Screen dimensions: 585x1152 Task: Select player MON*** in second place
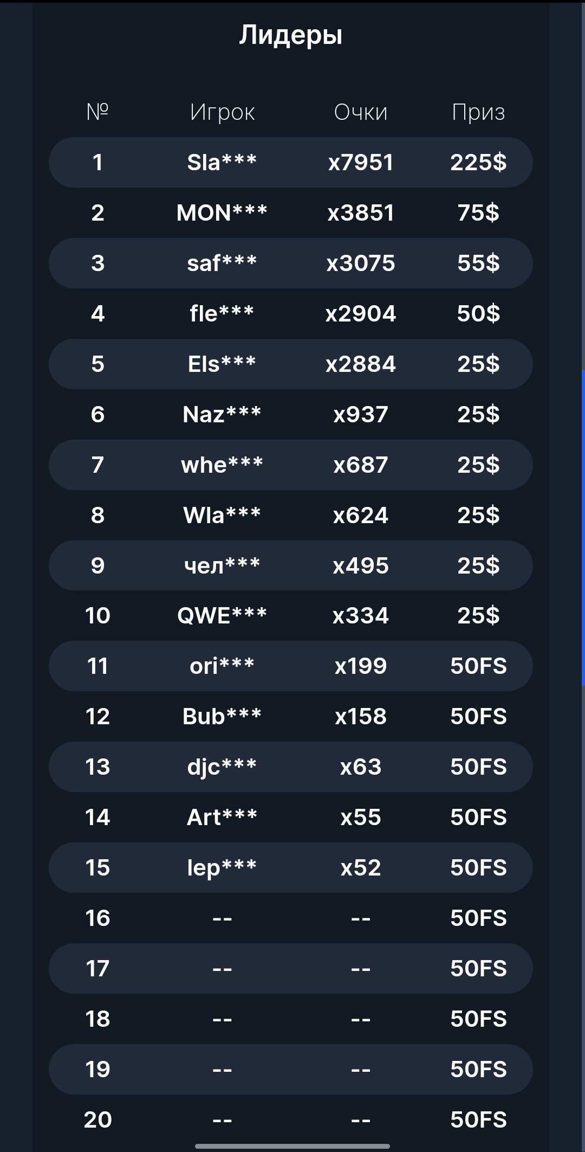coord(222,213)
